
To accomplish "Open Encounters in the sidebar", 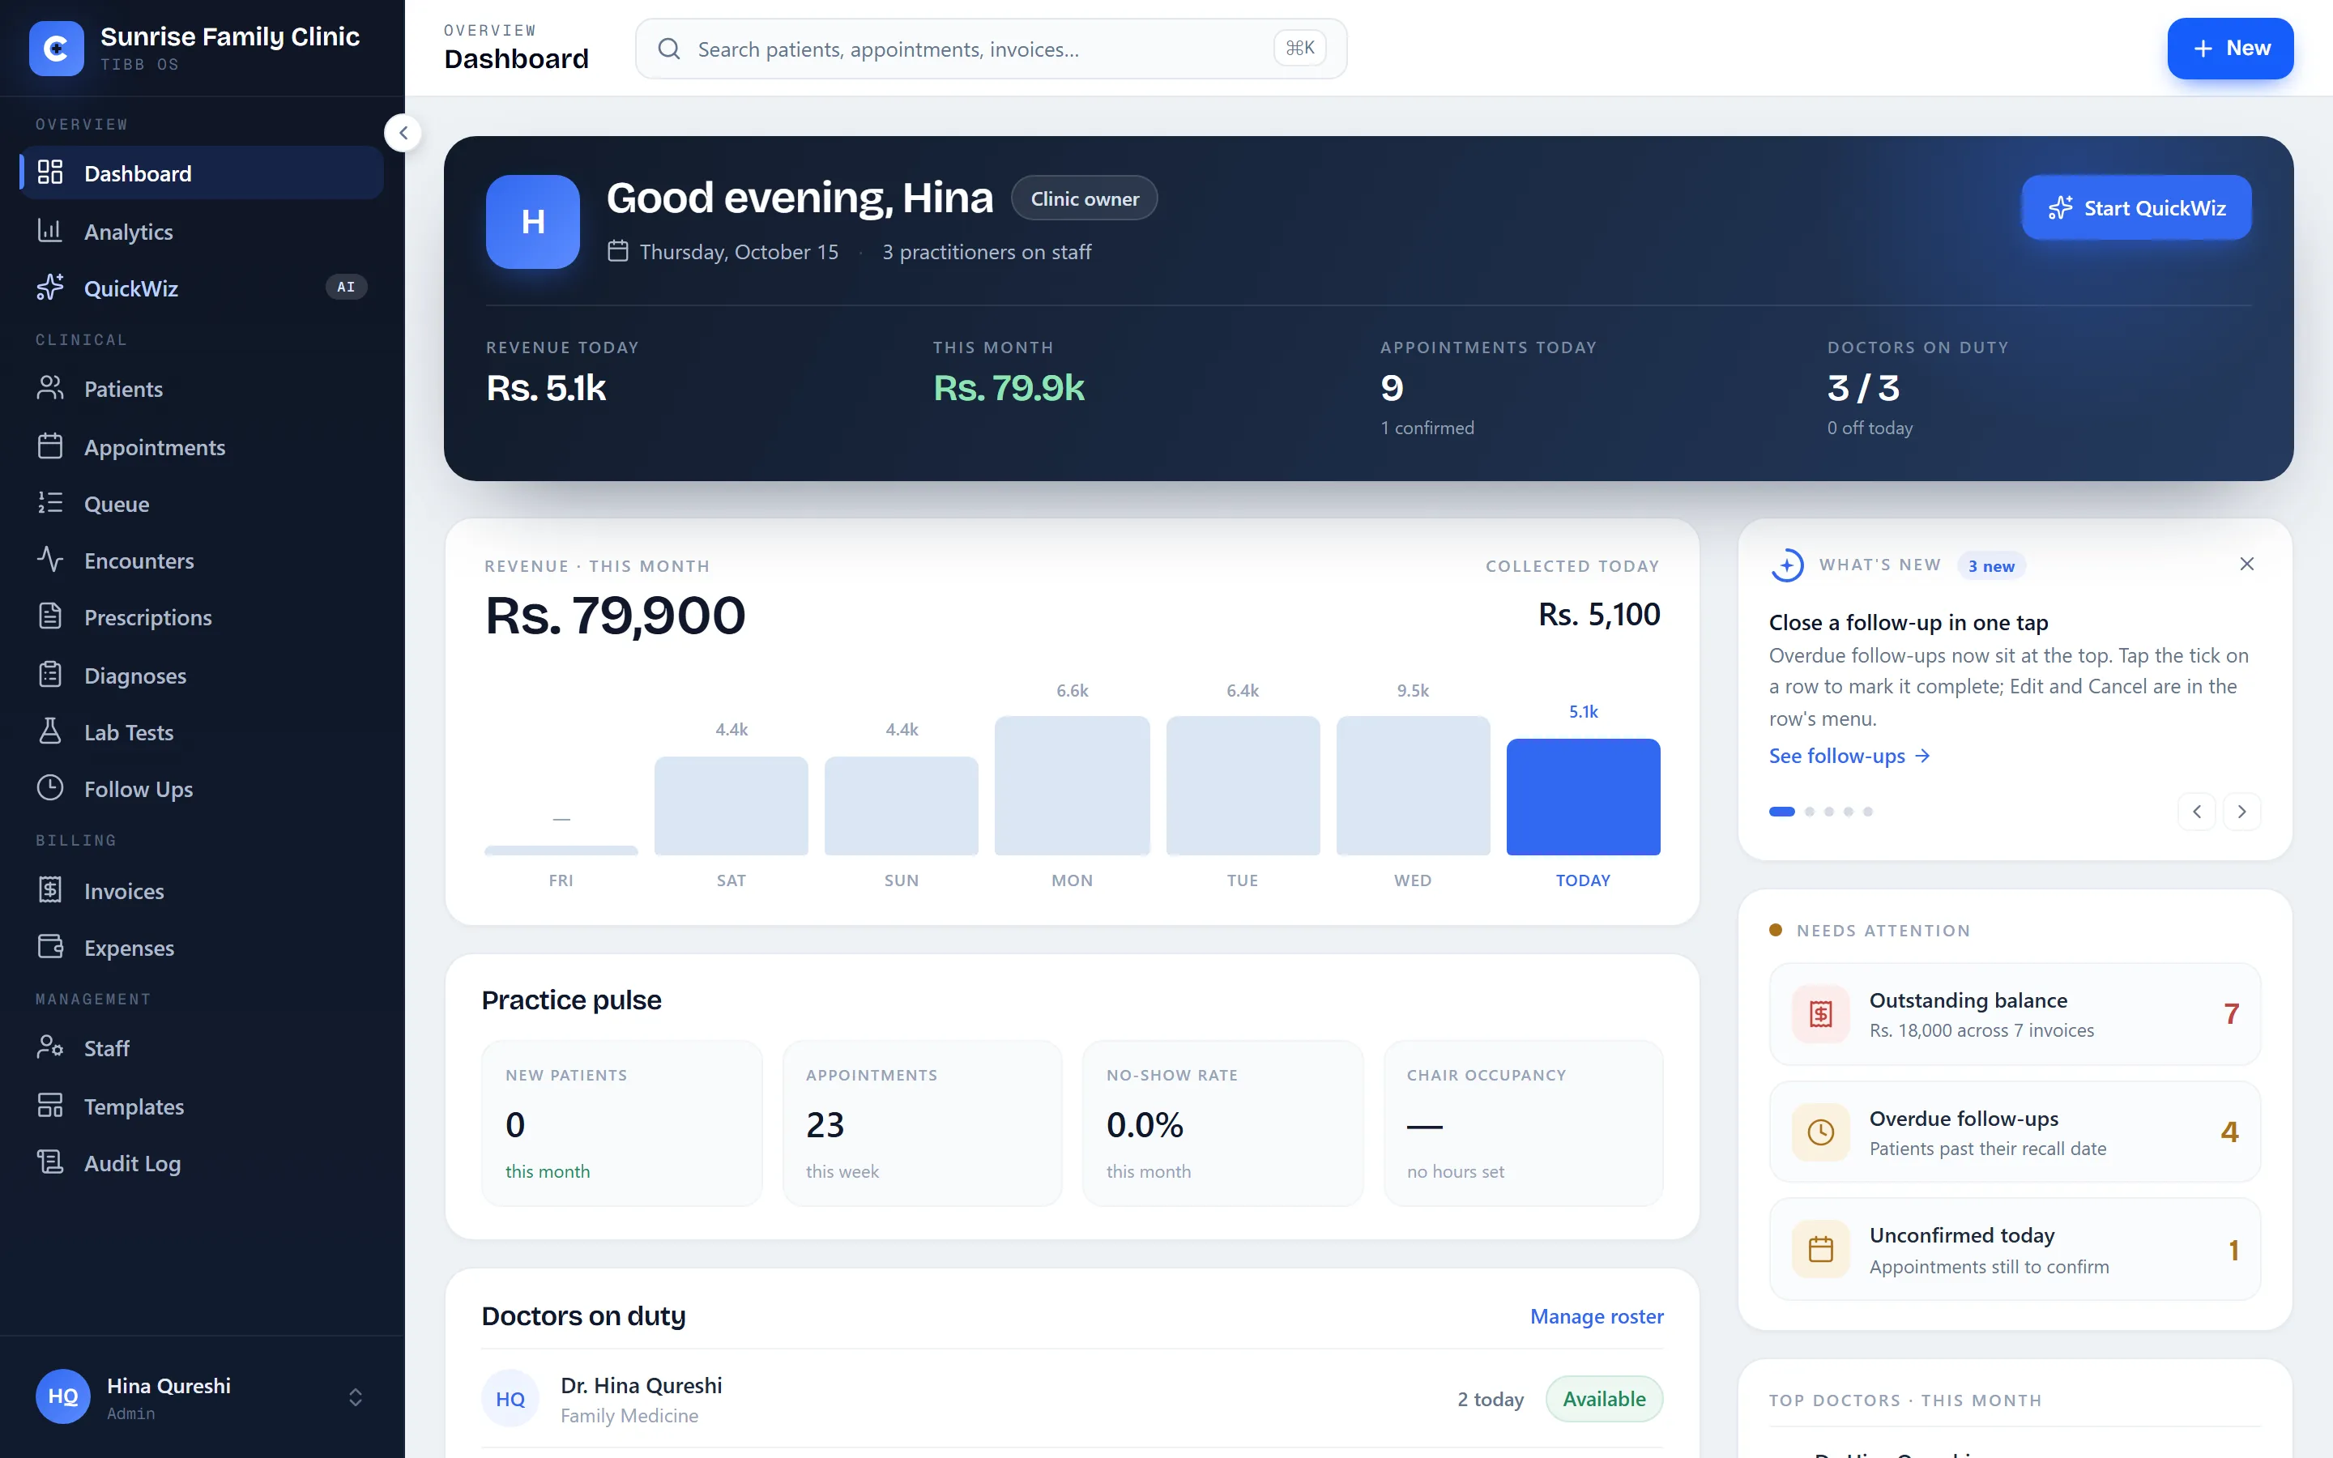I will pos(202,561).
